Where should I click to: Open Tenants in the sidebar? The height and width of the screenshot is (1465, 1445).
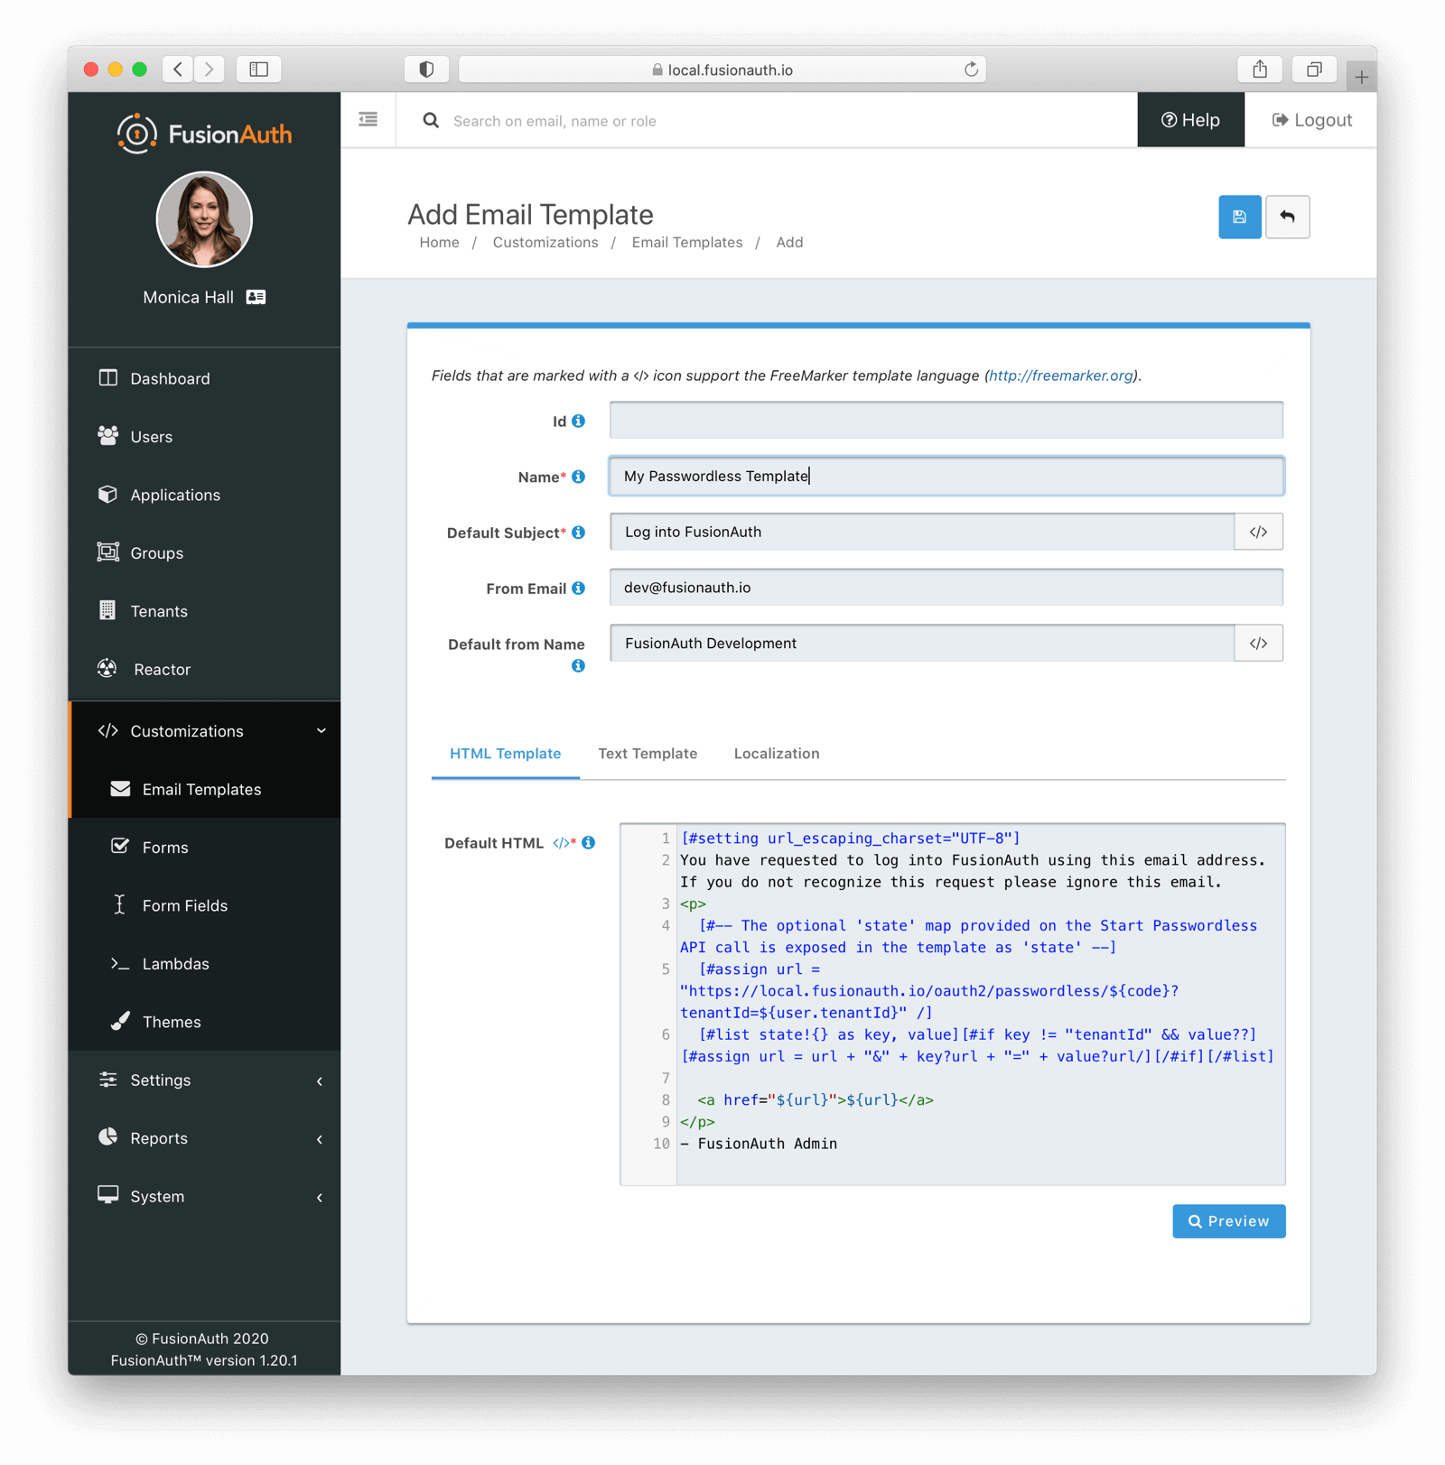point(204,611)
